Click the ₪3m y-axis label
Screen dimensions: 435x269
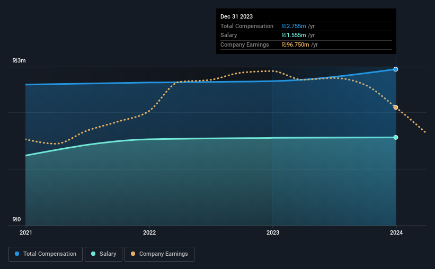[x=19, y=60]
